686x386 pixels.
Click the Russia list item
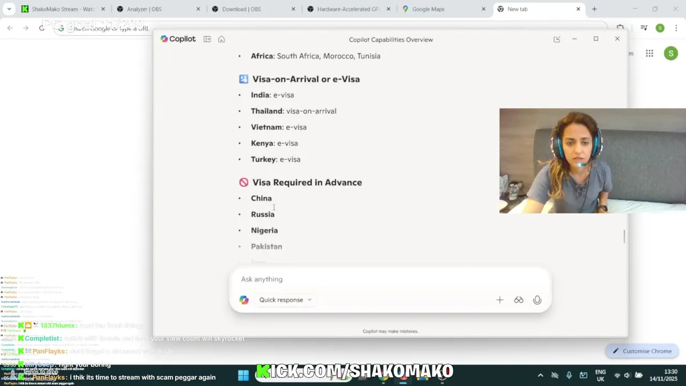pyautogui.click(x=263, y=214)
